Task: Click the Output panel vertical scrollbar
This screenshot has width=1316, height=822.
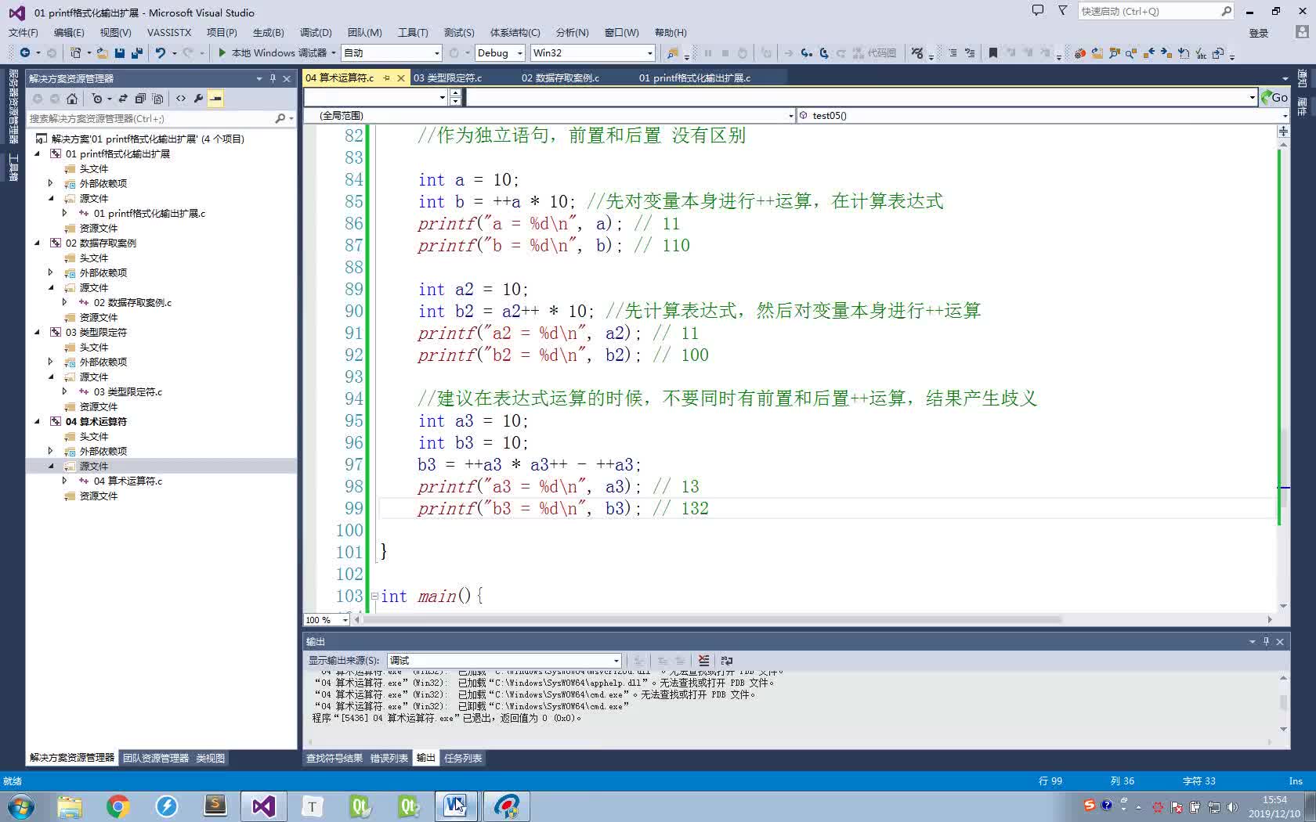Action: point(1283,701)
